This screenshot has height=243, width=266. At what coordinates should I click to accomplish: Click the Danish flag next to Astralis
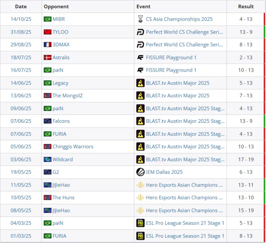48,57
